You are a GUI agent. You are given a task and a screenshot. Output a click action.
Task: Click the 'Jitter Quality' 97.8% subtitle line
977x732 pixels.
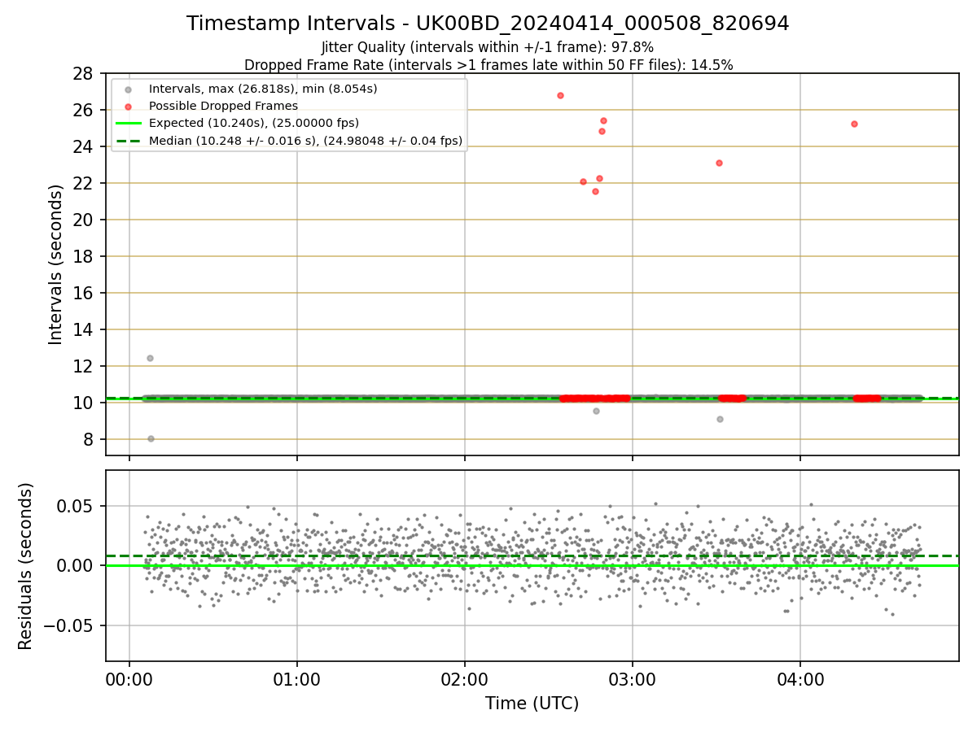[x=488, y=47]
